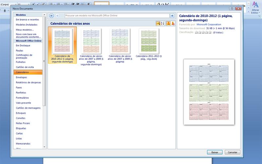The width and height of the screenshot is (262, 164).
Task: Open the Modelos Instalados category
Action: (27, 25)
